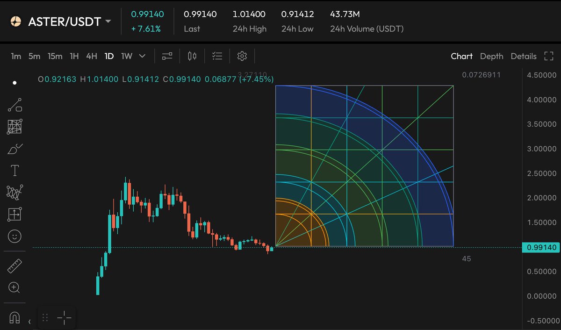Select the ruler measure tool

14,265
